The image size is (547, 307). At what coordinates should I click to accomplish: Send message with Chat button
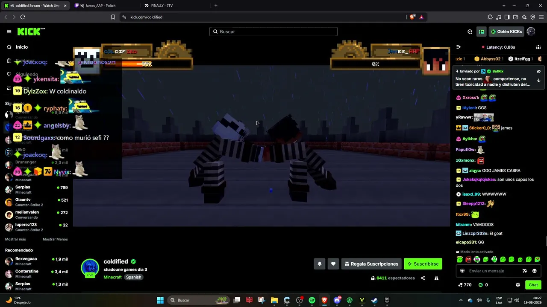(533, 285)
